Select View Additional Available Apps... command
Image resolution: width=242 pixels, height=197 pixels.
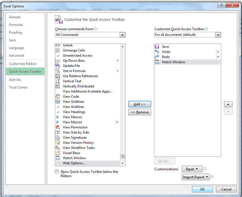[x=88, y=91]
